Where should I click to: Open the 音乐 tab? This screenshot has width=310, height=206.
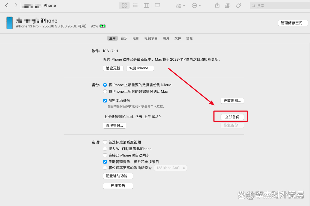(124, 38)
